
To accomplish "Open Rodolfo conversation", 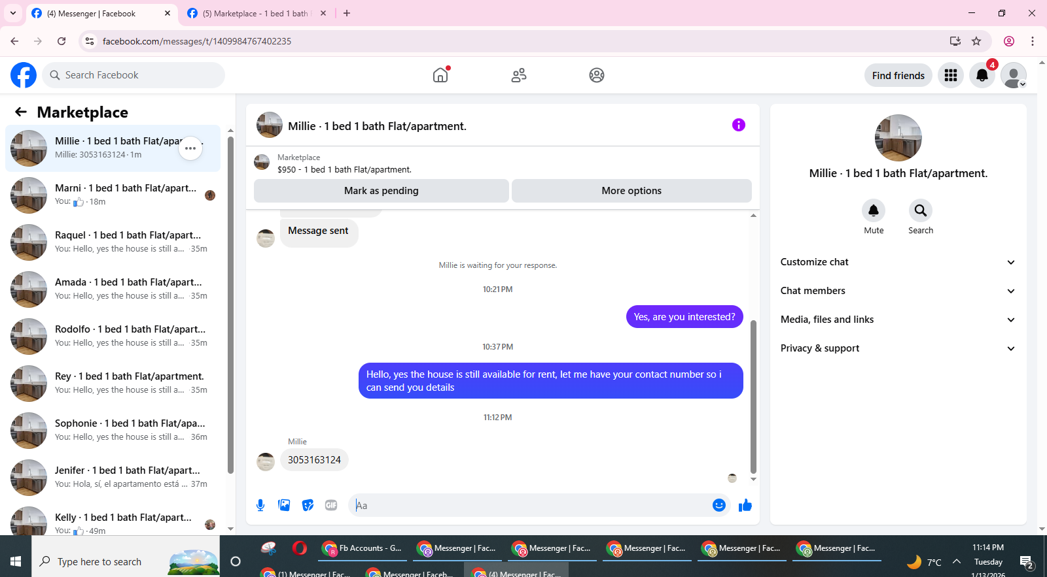I will click(x=113, y=337).
